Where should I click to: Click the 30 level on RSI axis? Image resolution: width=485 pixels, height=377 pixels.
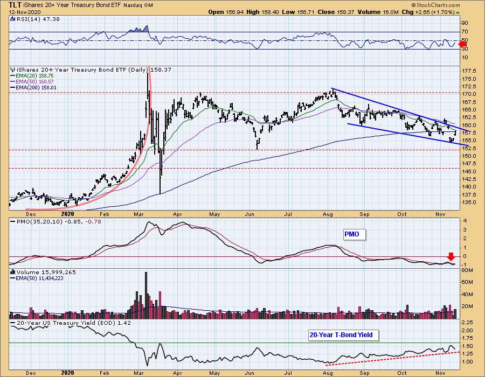(x=465, y=49)
